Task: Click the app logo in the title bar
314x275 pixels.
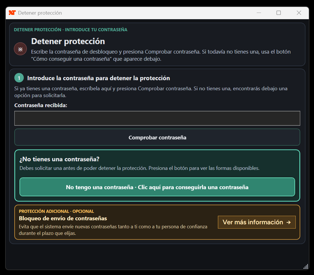Action: point(12,13)
